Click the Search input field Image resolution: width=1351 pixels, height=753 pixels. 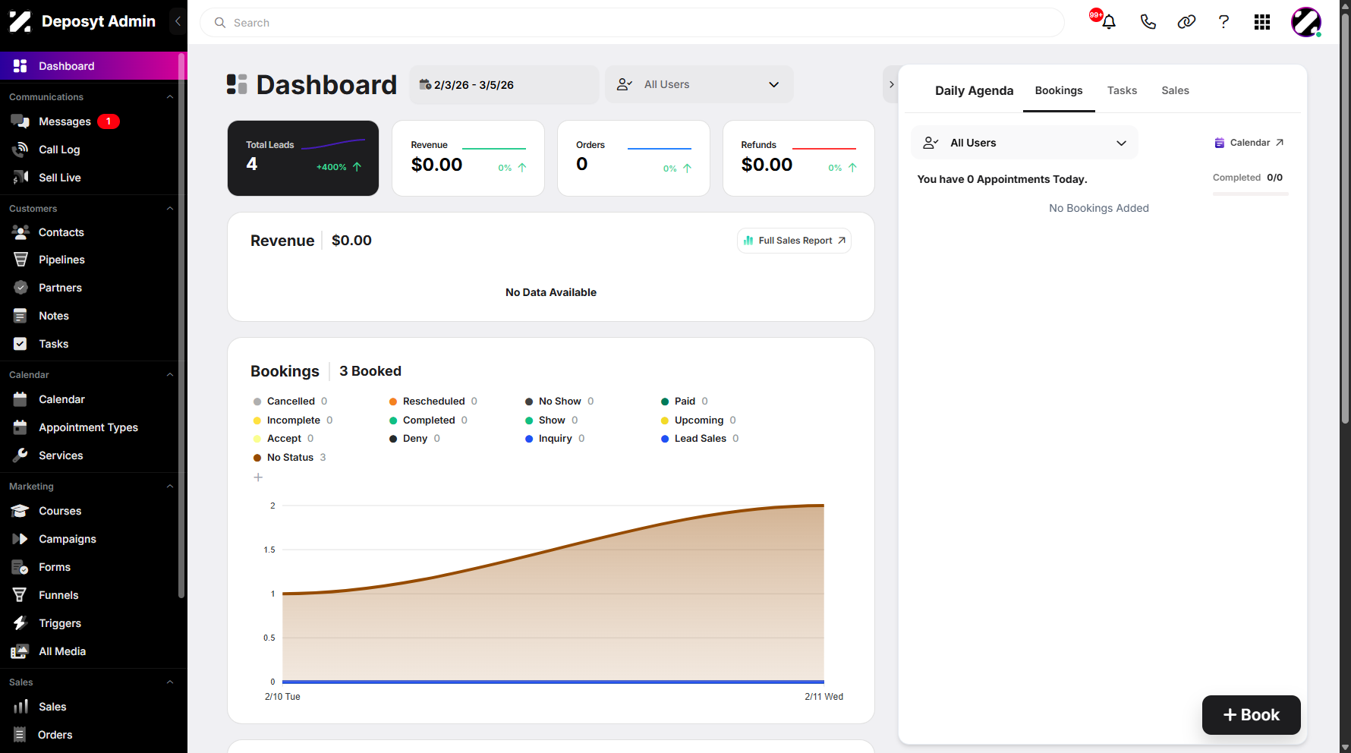coord(631,23)
